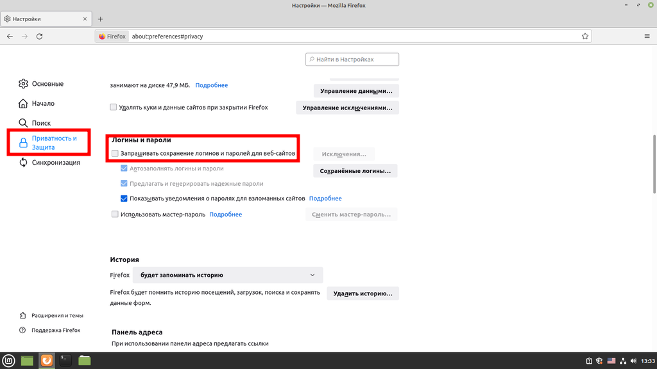The image size is (657, 369).
Task: Expand the история dropdown «будет запоминать историю»
Action: tap(228, 275)
